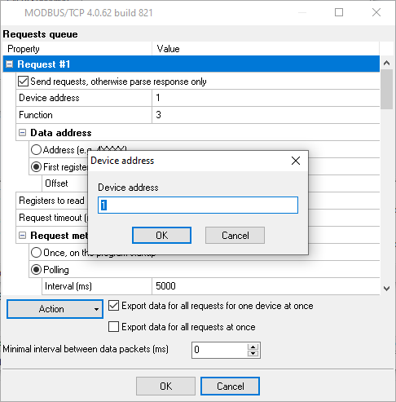This screenshot has height=402, width=396.
Task: Select the Function value cell showing 3
Action: (266, 115)
